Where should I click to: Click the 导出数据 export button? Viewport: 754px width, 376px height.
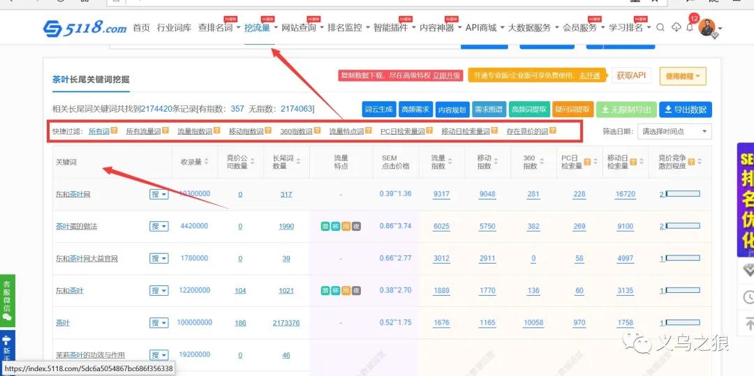tap(685, 110)
